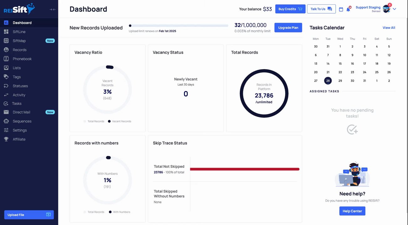Select calendar date 15
The width and height of the screenshot is (408, 225).
[x=340, y=63]
